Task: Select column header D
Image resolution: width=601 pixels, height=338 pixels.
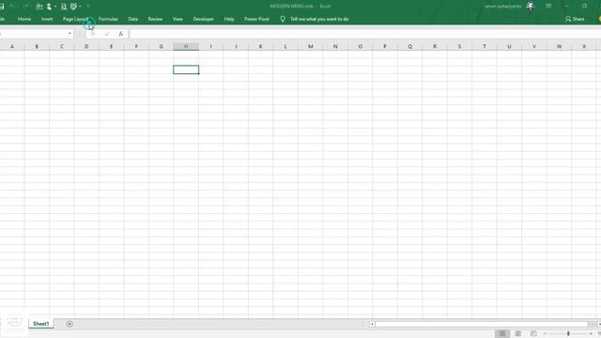Action: click(x=86, y=46)
